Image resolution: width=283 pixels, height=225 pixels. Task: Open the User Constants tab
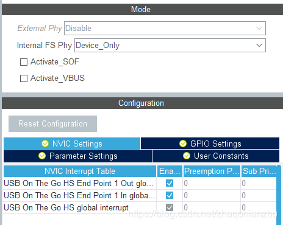pos(216,156)
